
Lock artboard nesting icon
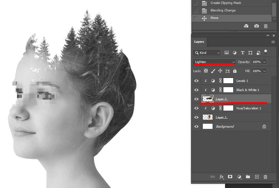[227, 71]
